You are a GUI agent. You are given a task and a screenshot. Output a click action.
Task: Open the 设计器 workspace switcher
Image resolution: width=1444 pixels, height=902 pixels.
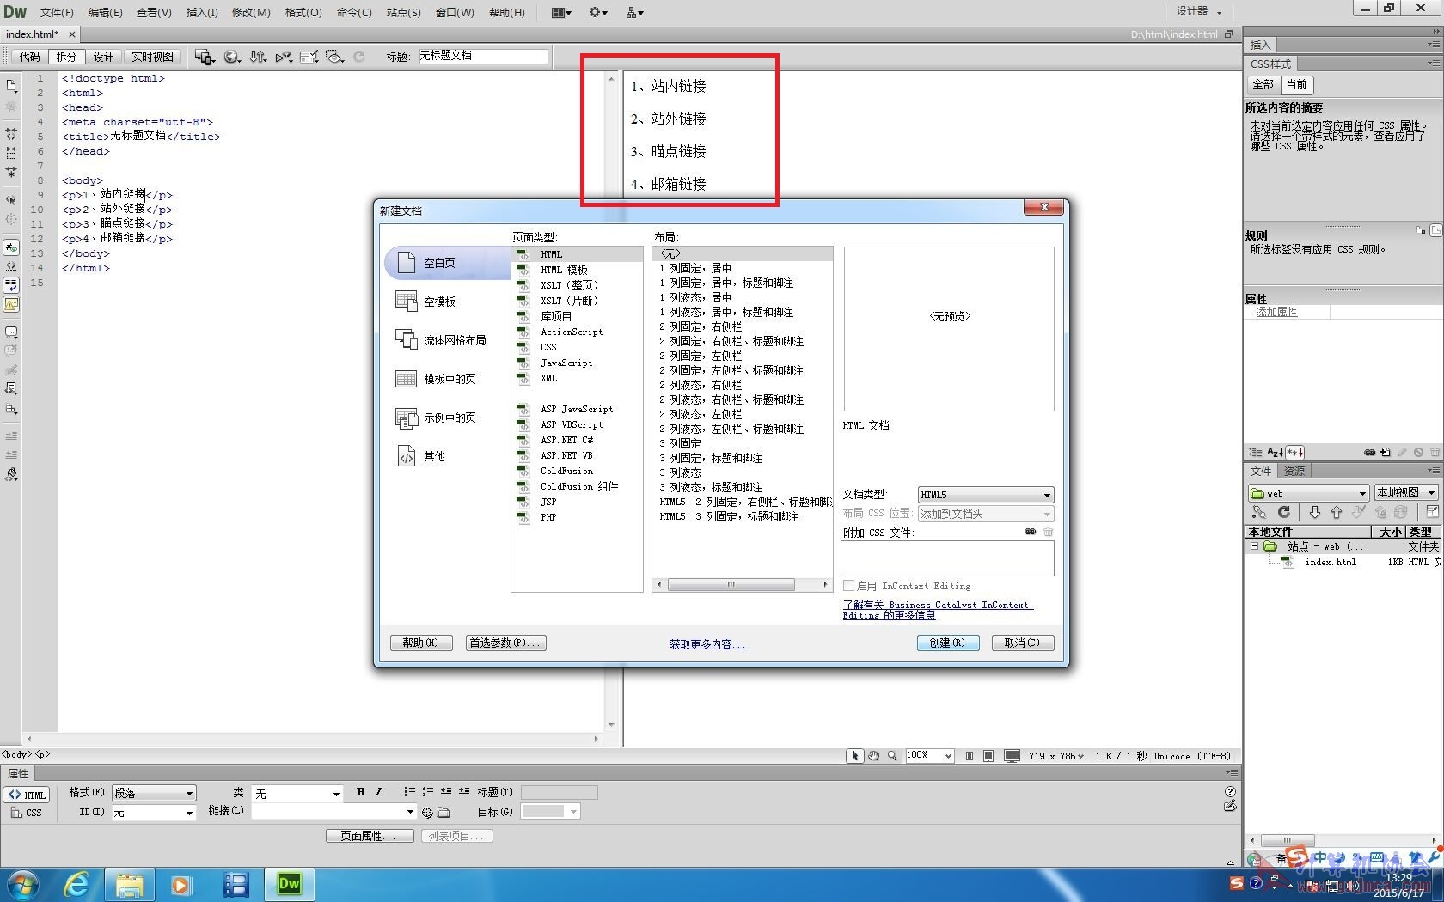(1198, 11)
